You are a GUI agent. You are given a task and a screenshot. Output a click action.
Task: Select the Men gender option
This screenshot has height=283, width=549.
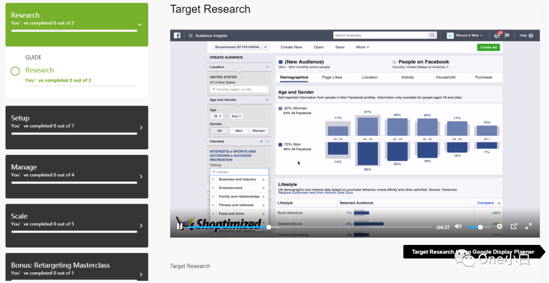[239, 131]
